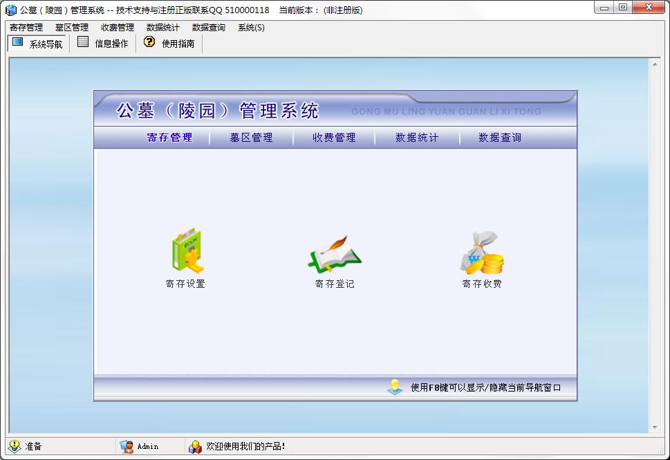Click the F8 hint text
The width and height of the screenshot is (670, 460).
pos(486,387)
